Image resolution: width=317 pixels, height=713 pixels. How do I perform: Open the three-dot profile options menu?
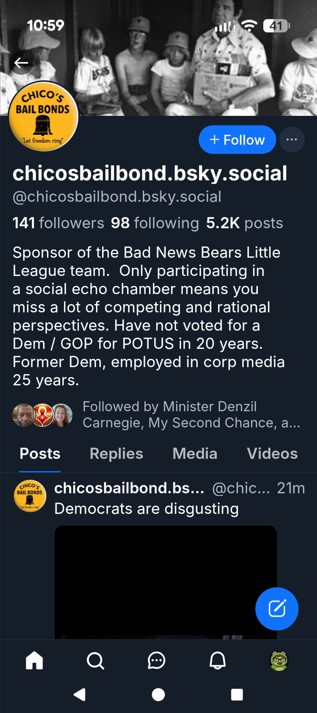292,139
